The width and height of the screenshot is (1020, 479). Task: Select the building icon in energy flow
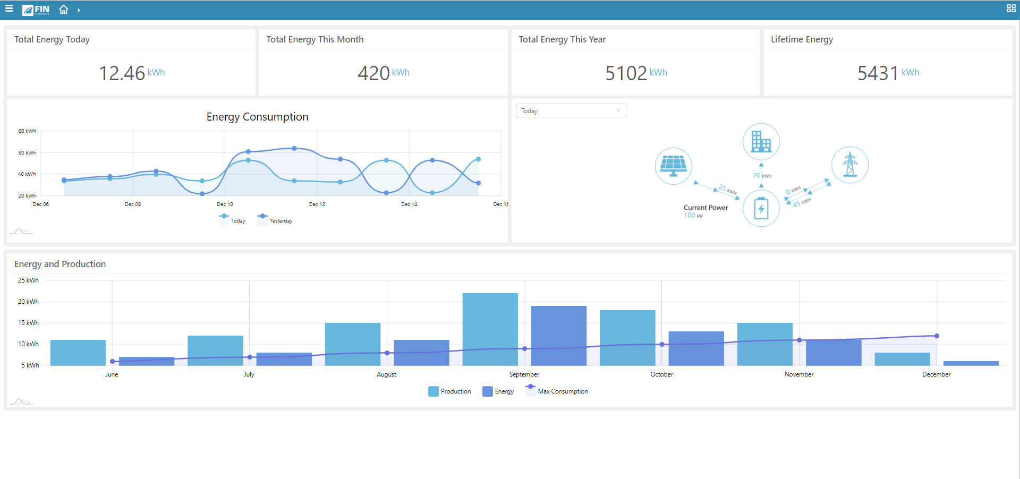click(761, 142)
